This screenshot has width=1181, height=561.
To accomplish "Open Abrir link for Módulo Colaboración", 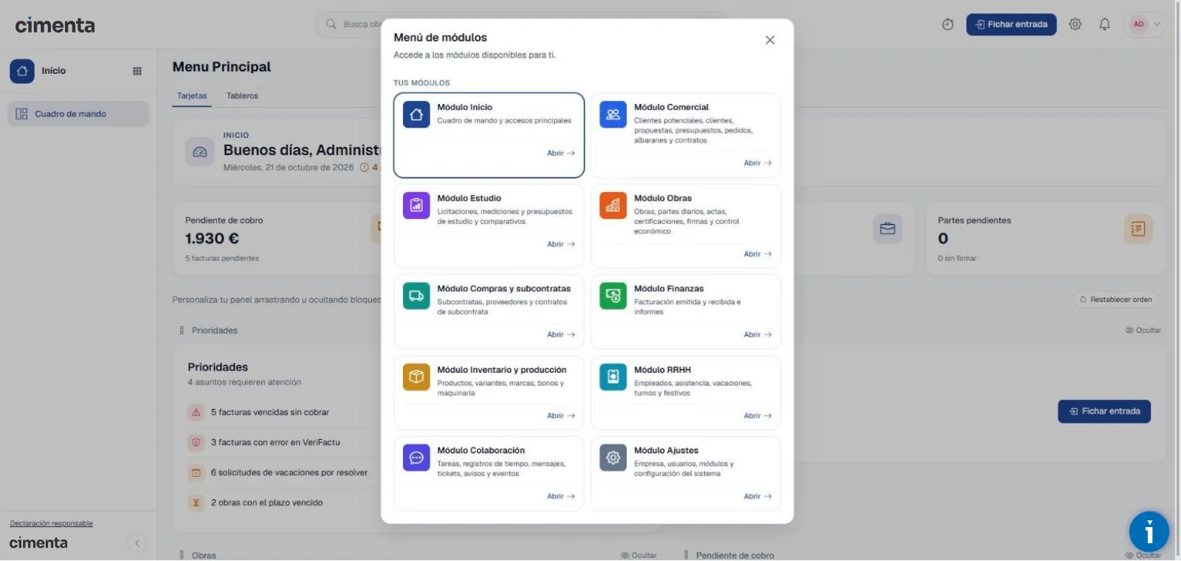I will coord(561,496).
